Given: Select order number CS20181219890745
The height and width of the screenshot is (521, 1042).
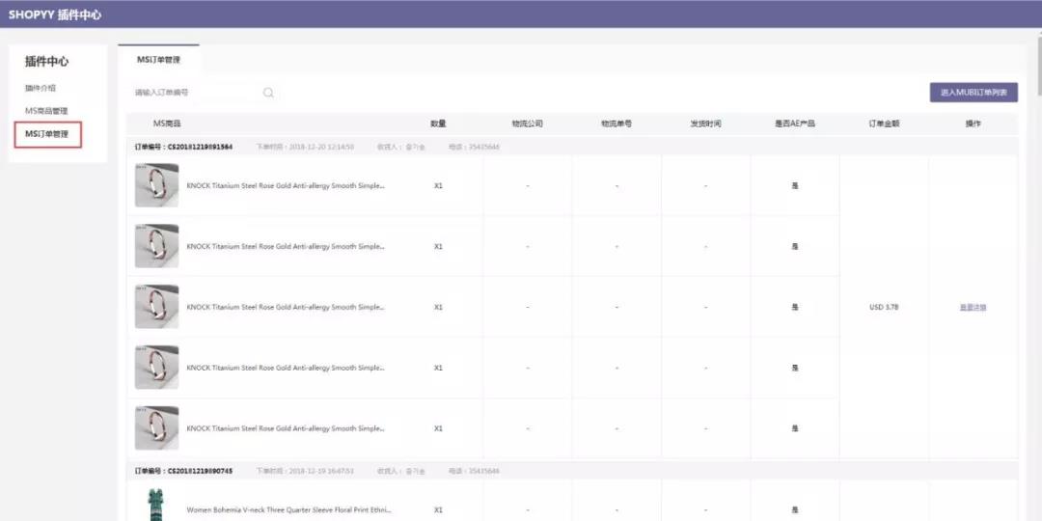Looking at the screenshot, I should tap(200, 471).
